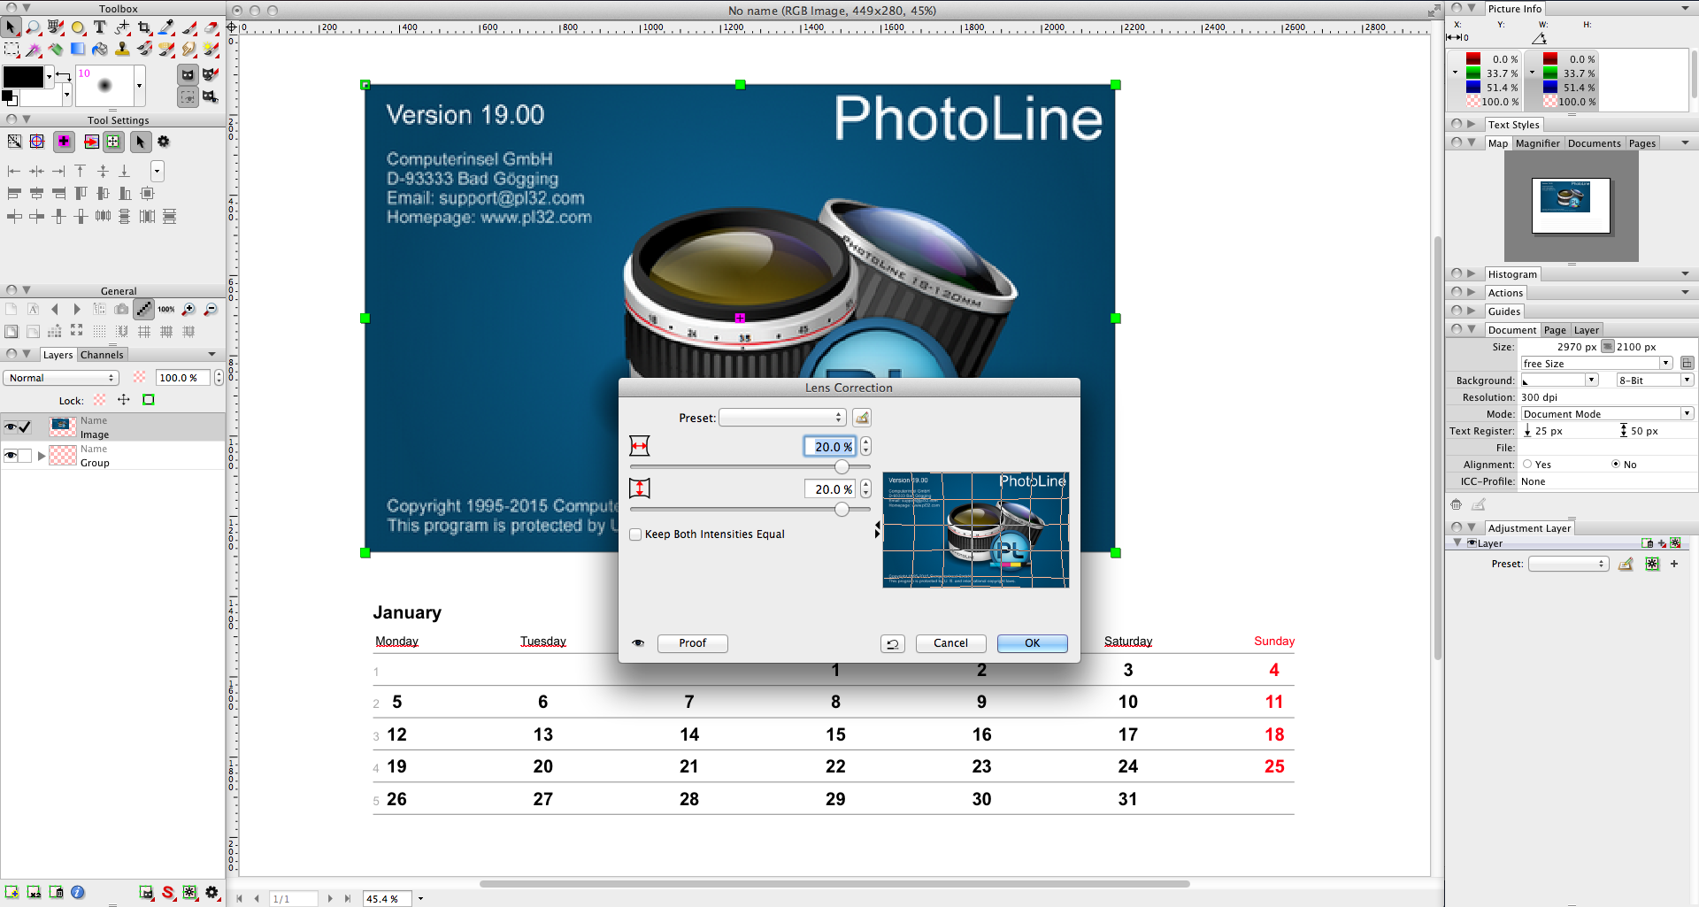Switch to the Channels tab

click(x=102, y=355)
